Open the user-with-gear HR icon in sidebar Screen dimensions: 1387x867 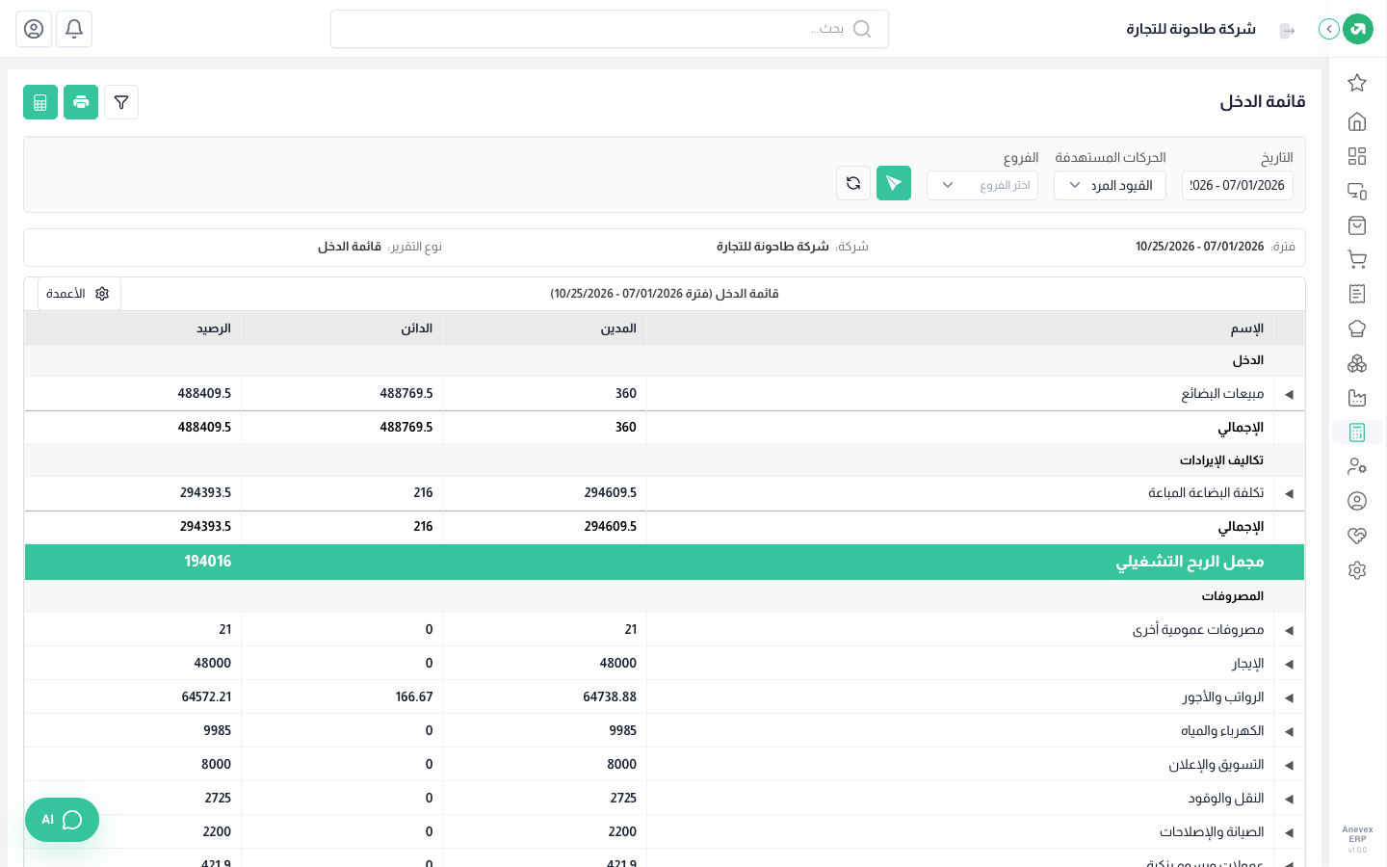click(x=1357, y=466)
